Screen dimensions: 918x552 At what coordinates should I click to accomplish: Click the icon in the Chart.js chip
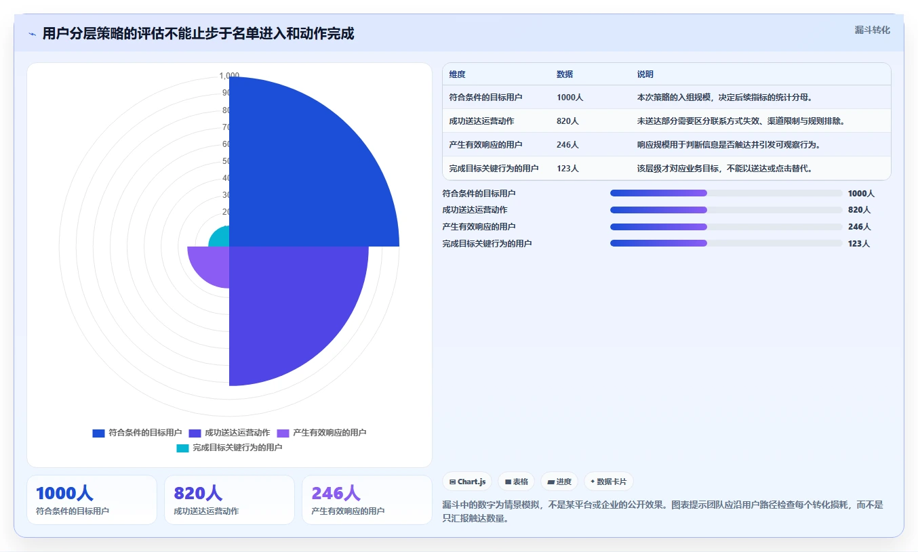pyautogui.click(x=452, y=482)
